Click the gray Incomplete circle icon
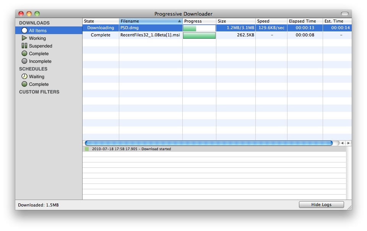The image size is (367, 231). pyautogui.click(x=24, y=61)
